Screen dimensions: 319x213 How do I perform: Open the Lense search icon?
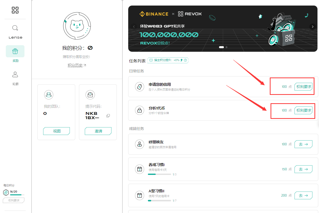15,28
